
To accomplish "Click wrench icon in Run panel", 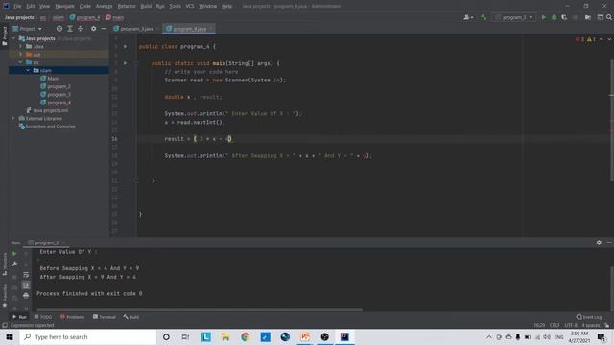I will [x=14, y=264].
